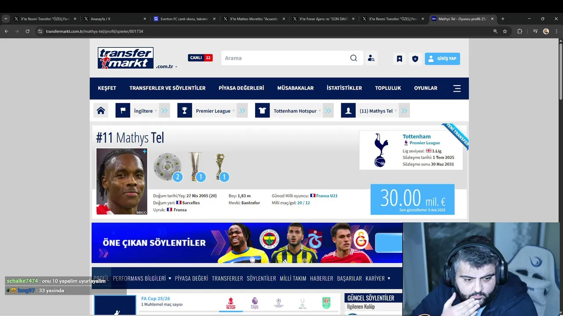Switch to the Transferler profile tab
The height and width of the screenshot is (316, 563).
227,278
